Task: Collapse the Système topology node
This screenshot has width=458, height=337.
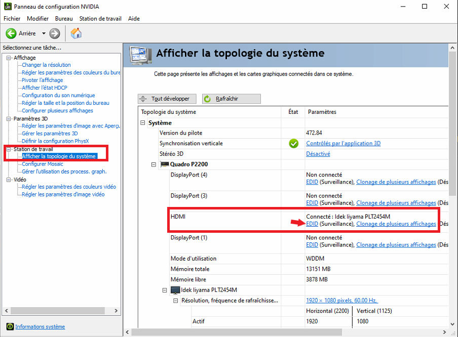Action: [143, 123]
